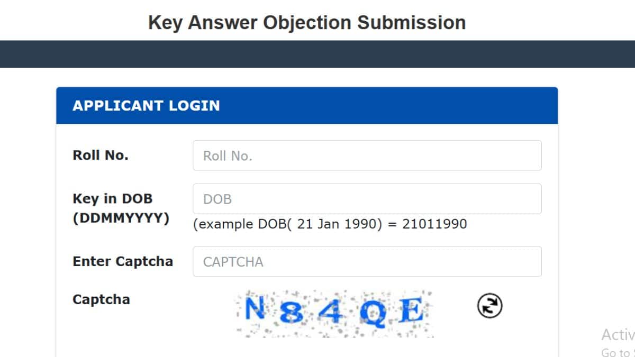Click the dark navigation bar under the title
Screen dimensions: 635x357
click(x=317, y=54)
